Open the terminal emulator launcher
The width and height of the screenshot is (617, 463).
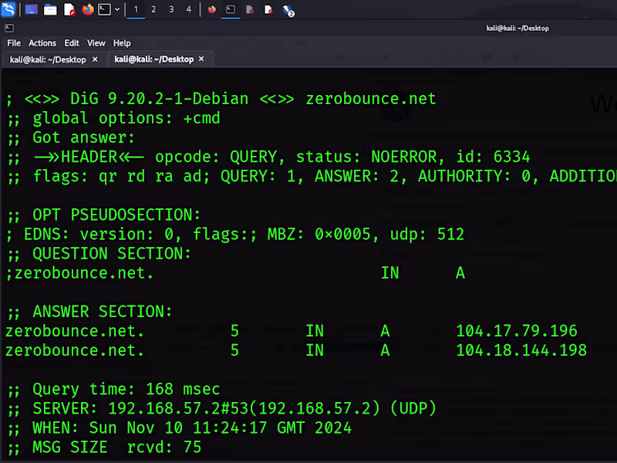click(x=104, y=9)
